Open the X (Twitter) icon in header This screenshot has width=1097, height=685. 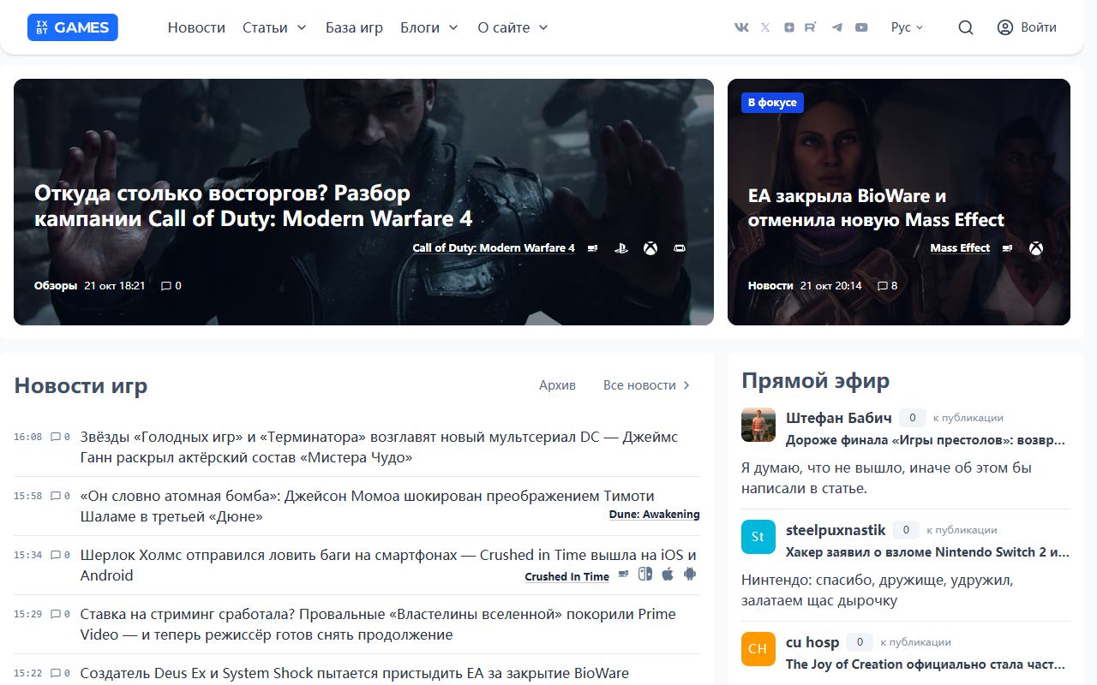point(765,27)
